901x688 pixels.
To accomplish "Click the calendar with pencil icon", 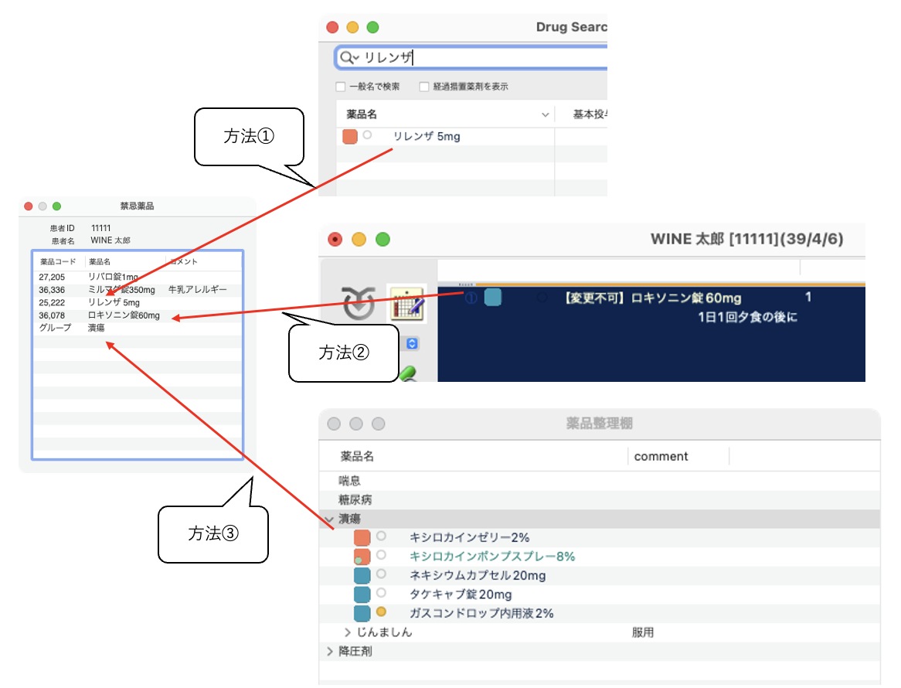I will 406,304.
